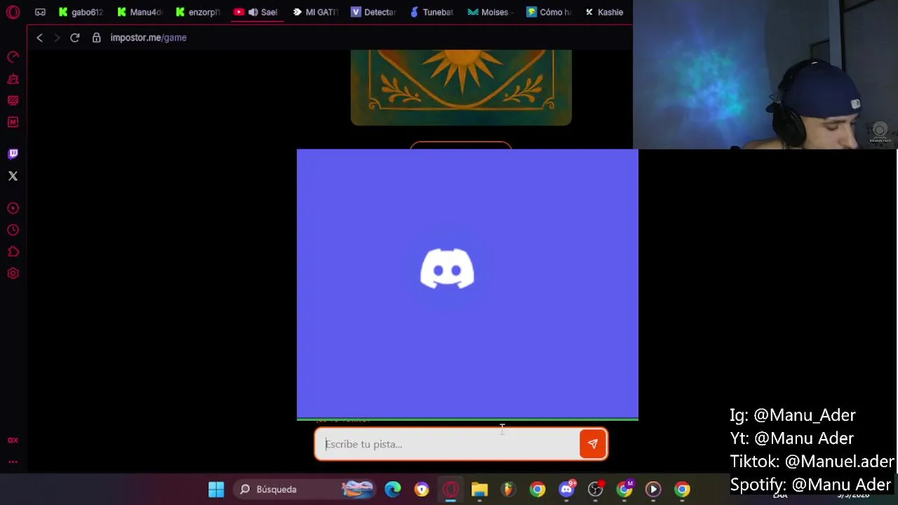This screenshot has width=898, height=505.
Task: Switch to the MI GATI tab
Action: point(316,12)
